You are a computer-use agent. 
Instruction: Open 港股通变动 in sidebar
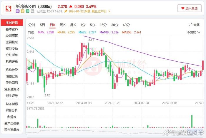click(12, 89)
